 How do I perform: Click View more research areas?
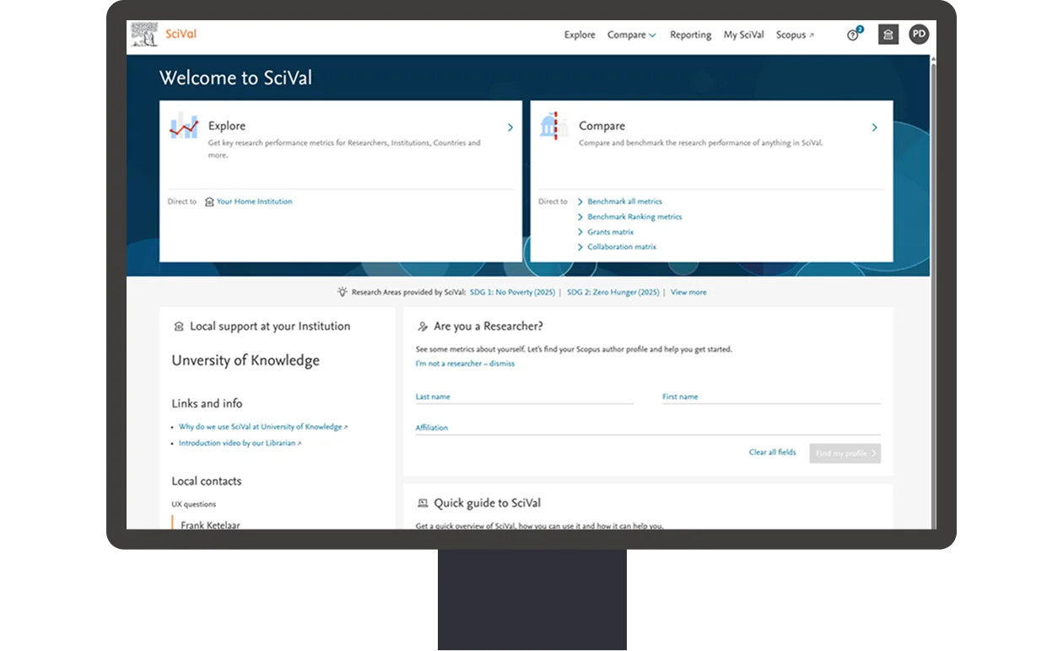(x=688, y=293)
